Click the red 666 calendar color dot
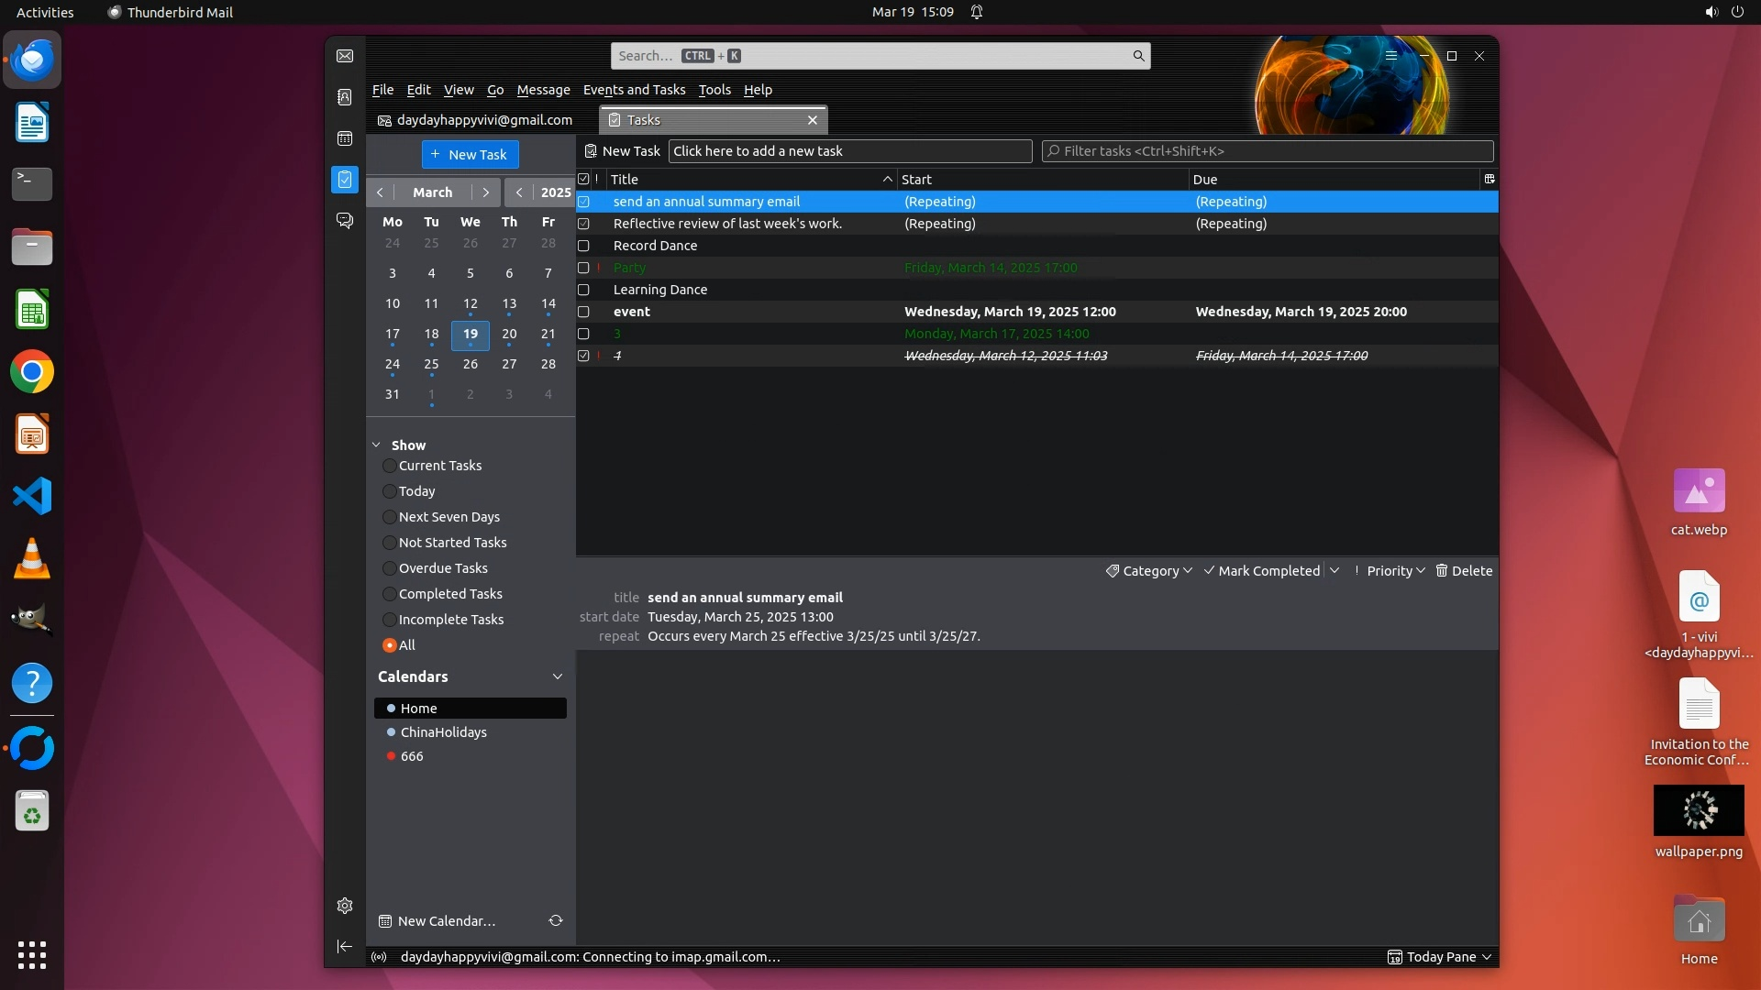This screenshot has width=1761, height=990. (392, 756)
